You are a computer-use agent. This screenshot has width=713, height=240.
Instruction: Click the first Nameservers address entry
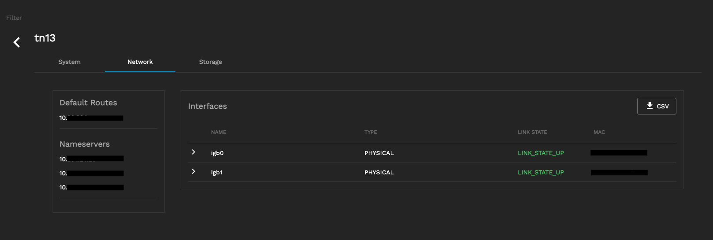[91, 159]
